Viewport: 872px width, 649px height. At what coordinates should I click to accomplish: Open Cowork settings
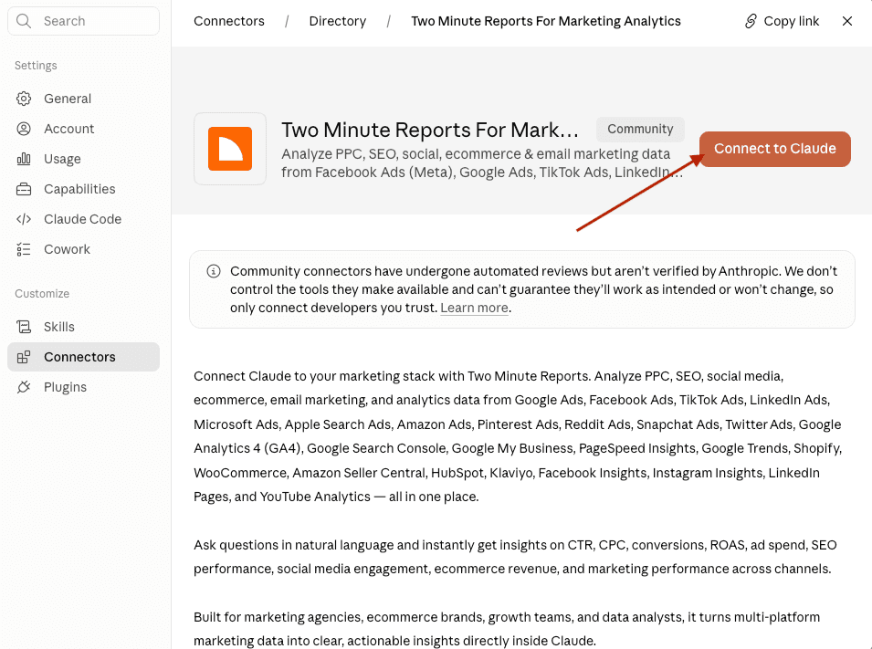coord(83,249)
